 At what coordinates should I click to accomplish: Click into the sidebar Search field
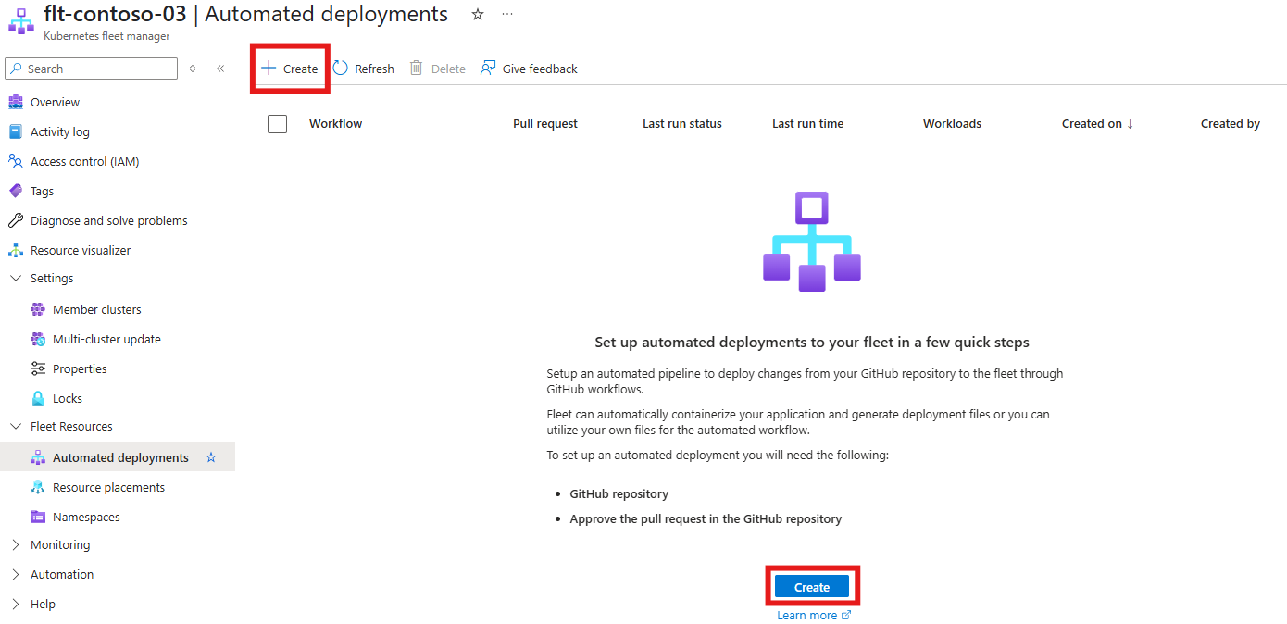pos(91,69)
